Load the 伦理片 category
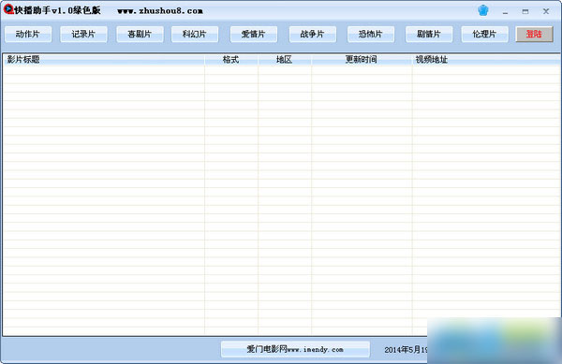The width and height of the screenshot is (562, 364). (x=484, y=35)
